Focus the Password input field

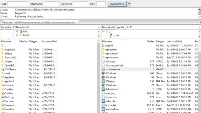click(80, 4)
